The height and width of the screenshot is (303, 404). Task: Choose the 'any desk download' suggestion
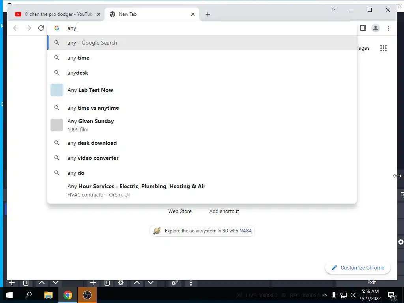pos(202,143)
